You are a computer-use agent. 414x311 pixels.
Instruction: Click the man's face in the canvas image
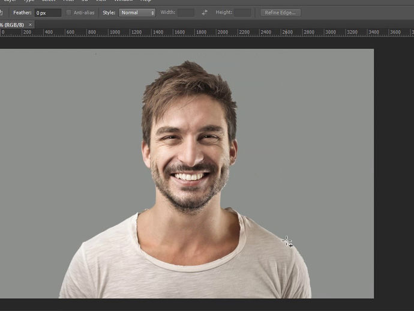pos(190,153)
